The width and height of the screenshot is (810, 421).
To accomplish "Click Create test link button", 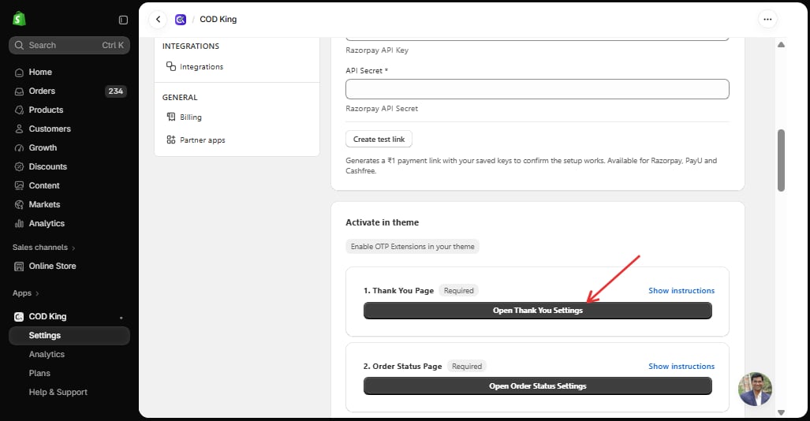I will [379, 139].
